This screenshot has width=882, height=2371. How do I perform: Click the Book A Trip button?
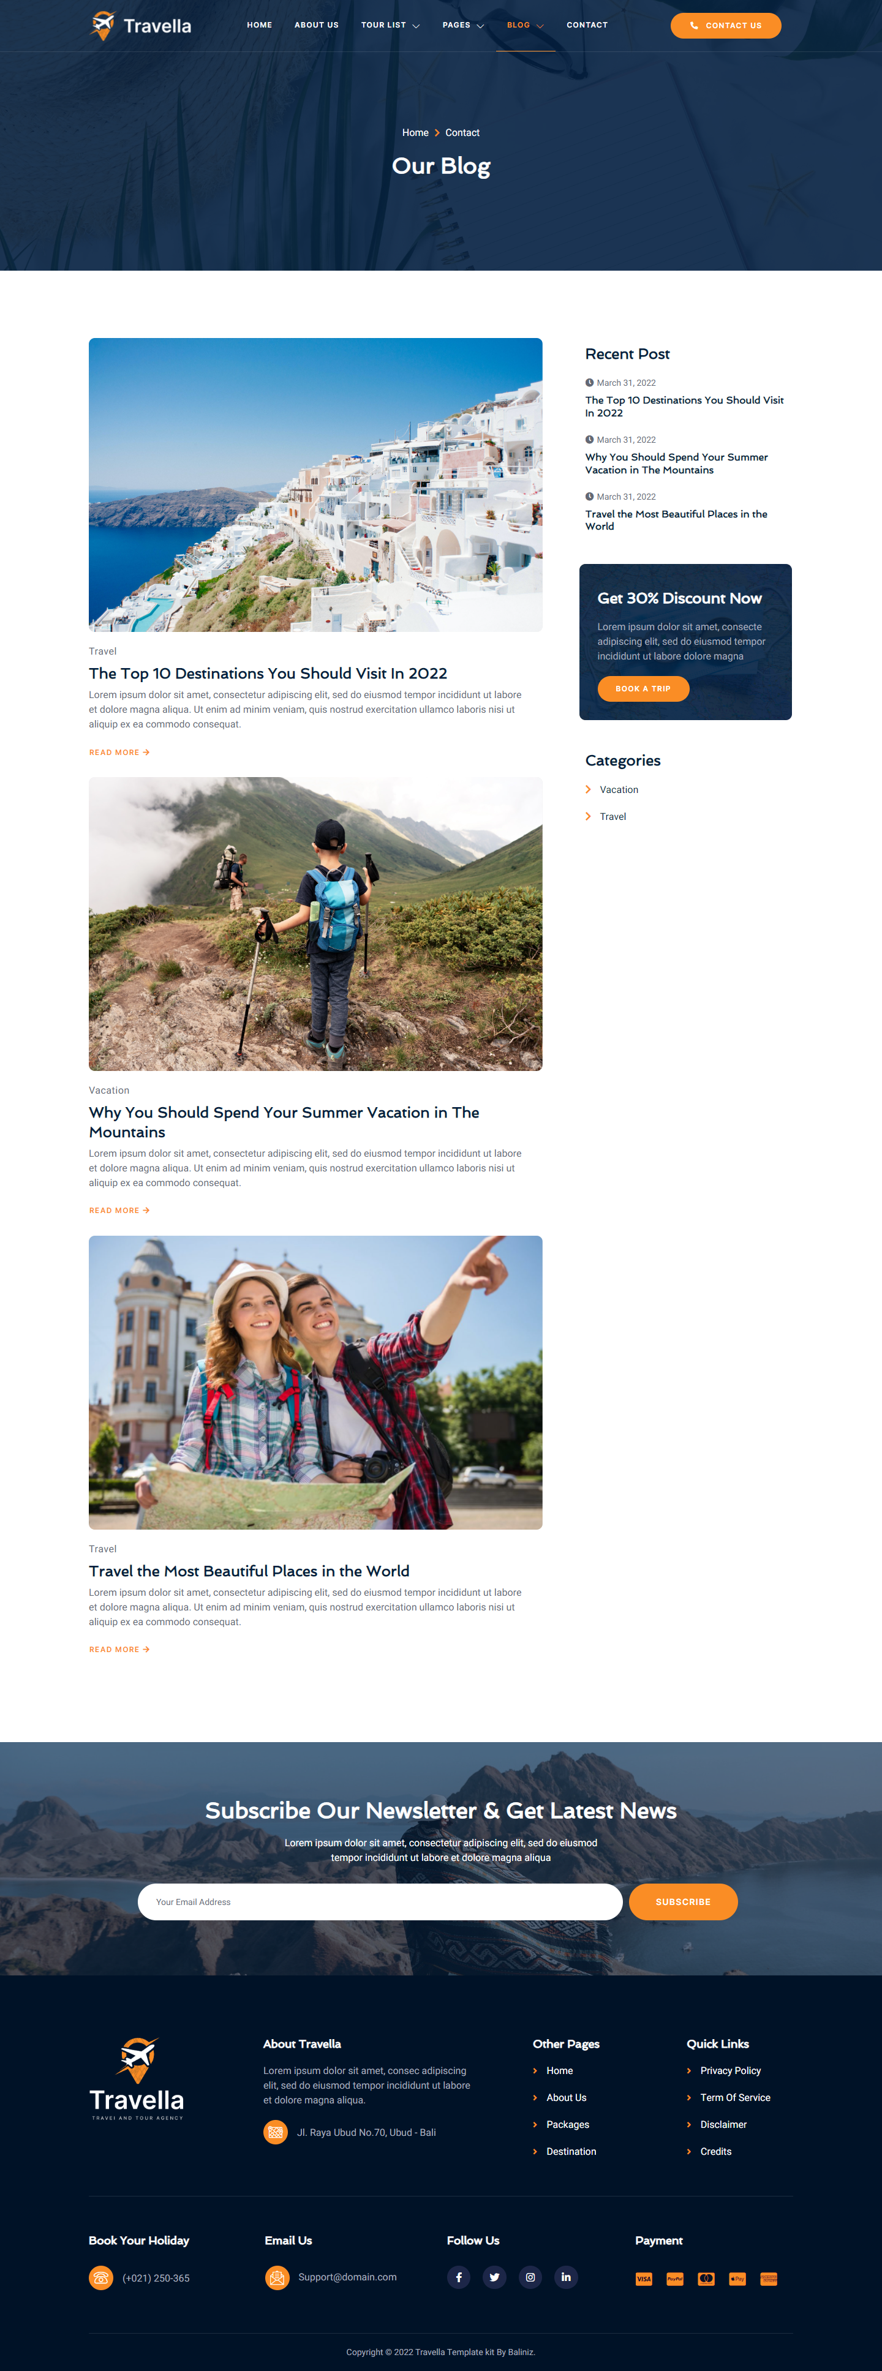[644, 688]
